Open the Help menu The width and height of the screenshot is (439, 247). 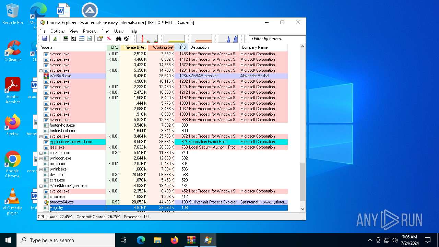click(x=133, y=31)
